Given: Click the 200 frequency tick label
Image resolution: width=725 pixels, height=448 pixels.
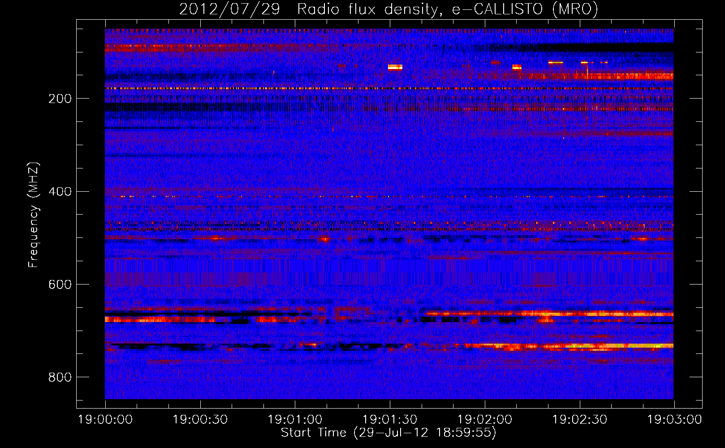Looking at the screenshot, I should [60, 99].
